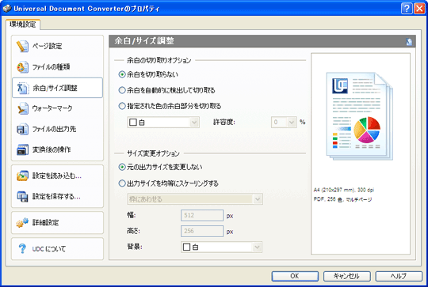Click the ファイルの出力先 floppy disk icon
The height and width of the screenshot is (287, 428).
(22, 129)
